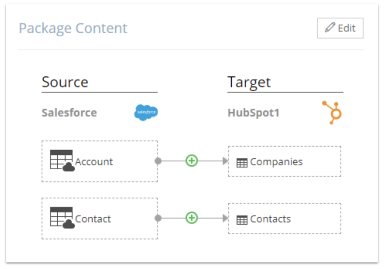Click the Contacts table icon
Screen dimensions: 384x269
pyautogui.click(x=242, y=220)
